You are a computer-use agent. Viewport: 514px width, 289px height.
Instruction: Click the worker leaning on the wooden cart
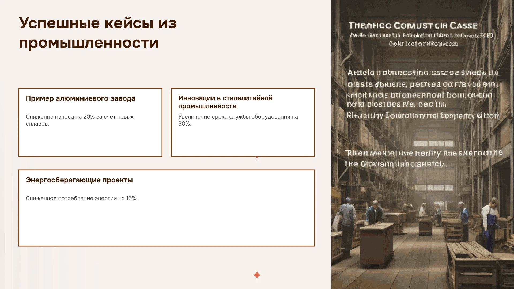tap(375, 213)
